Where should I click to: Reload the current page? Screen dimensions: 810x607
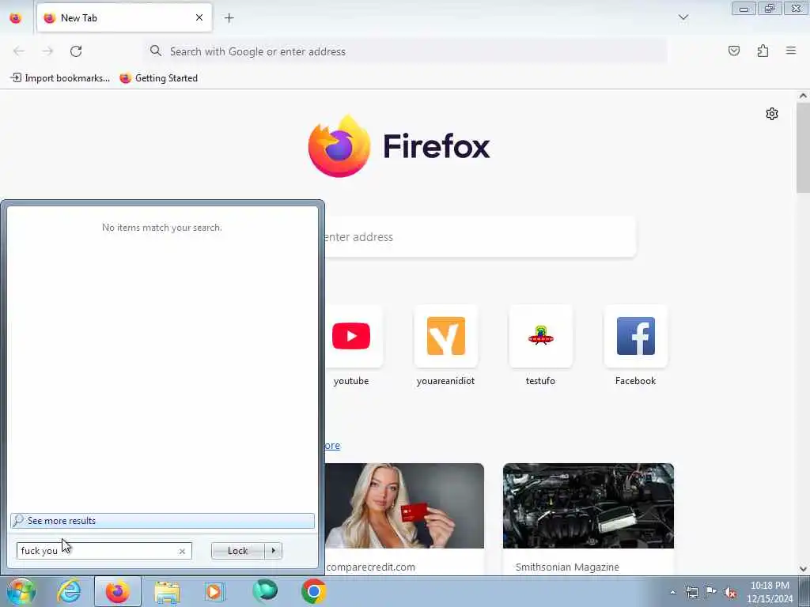click(x=76, y=51)
